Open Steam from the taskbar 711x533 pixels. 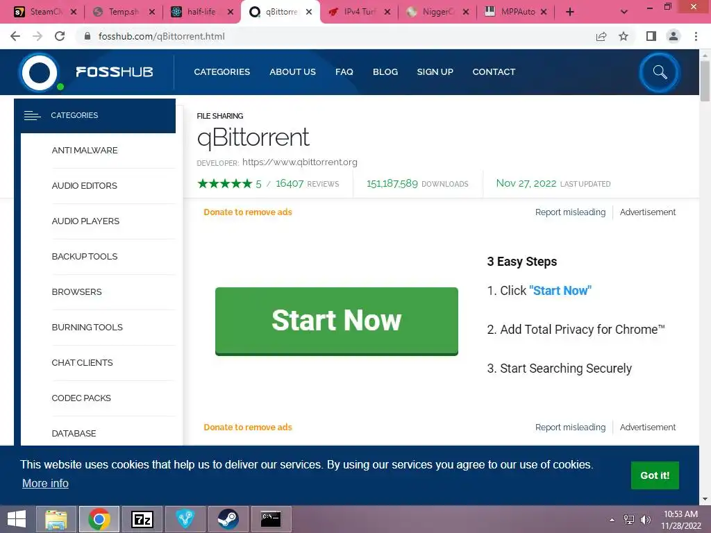point(228,519)
